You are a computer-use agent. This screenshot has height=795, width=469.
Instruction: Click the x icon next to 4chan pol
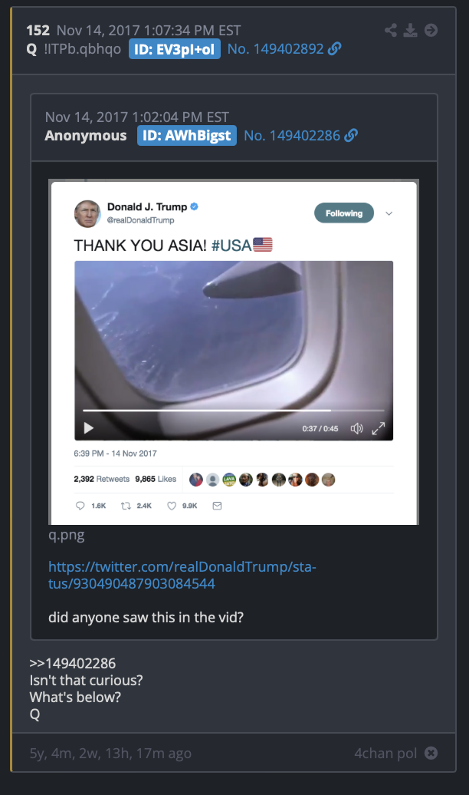[431, 753]
